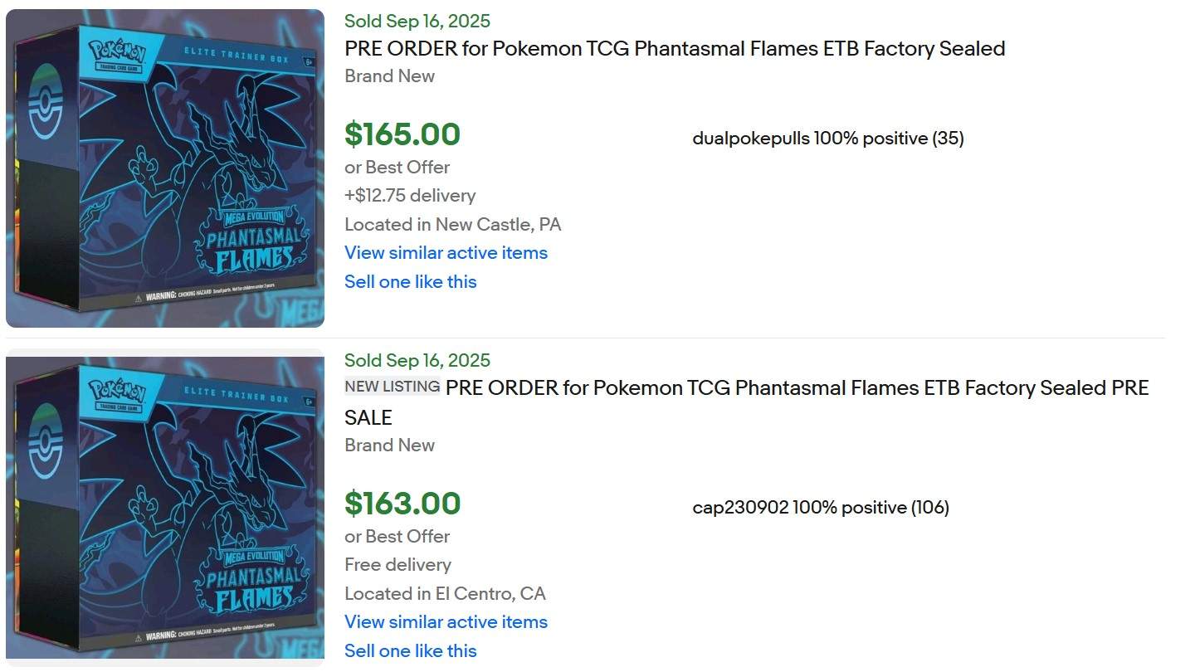Click the Free delivery text
1195x672 pixels.
pyautogui.click(x=398, y=565)
